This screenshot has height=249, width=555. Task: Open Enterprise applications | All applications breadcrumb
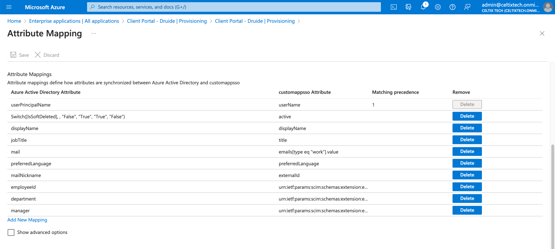pos(74,21)
